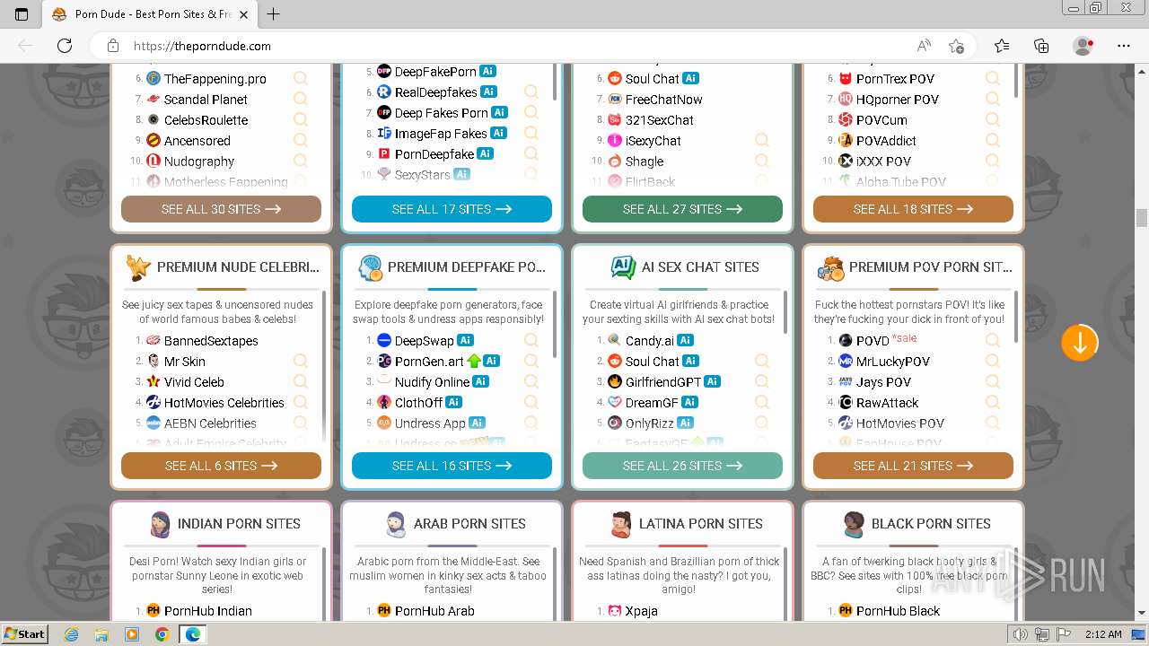Reload the current page
This screenshot has height=646, width=1149.
(65, 46)
